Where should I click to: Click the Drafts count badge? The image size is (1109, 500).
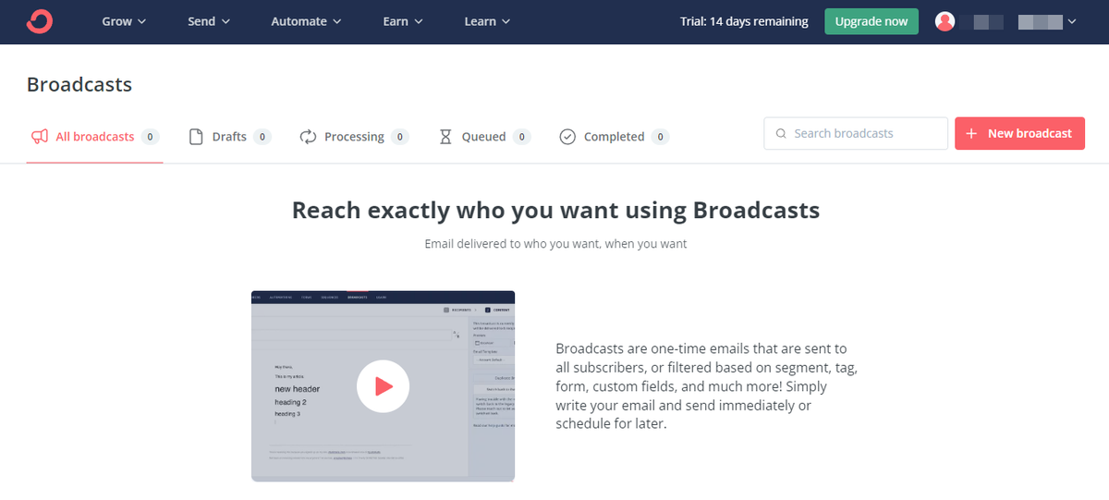(262, 137)
